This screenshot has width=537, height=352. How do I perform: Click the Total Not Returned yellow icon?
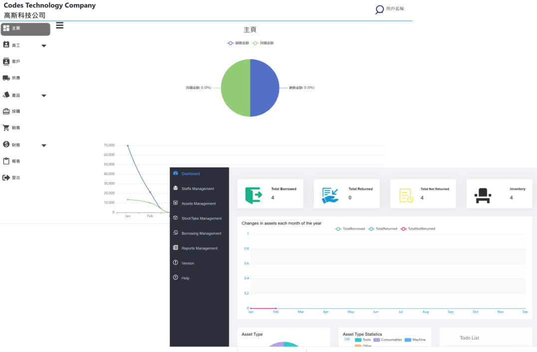[x=406, y=195]
